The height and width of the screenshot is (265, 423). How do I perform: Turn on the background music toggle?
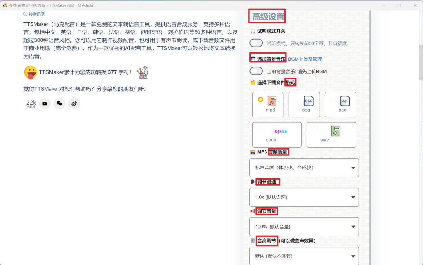click(x=256, y=71)
